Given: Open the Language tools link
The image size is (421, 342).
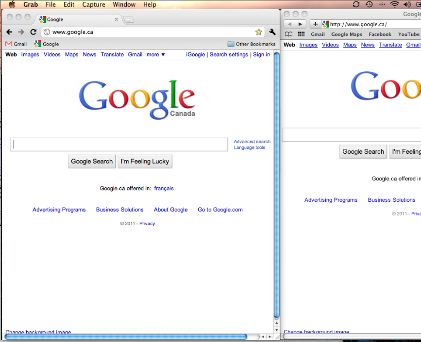Looking at the screenshot, I should (250, 147).
